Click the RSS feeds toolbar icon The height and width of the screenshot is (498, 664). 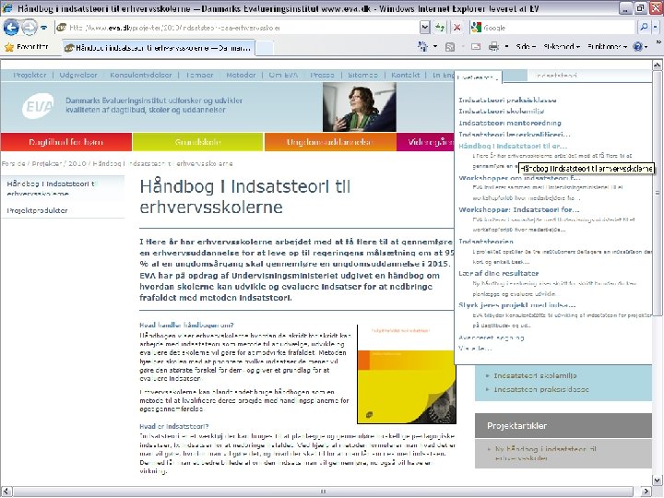(450, 47)
